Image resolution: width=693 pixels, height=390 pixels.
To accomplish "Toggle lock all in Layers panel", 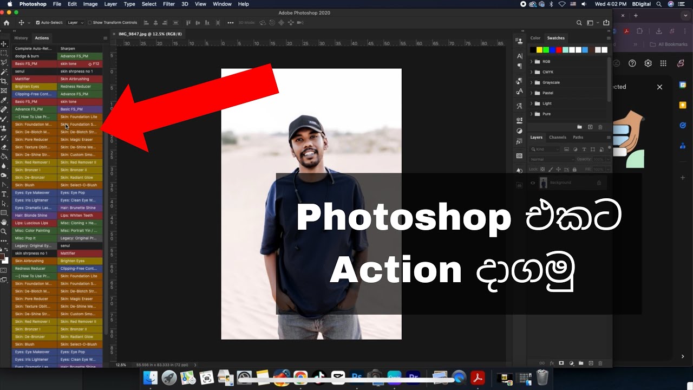I will (574, 170).
